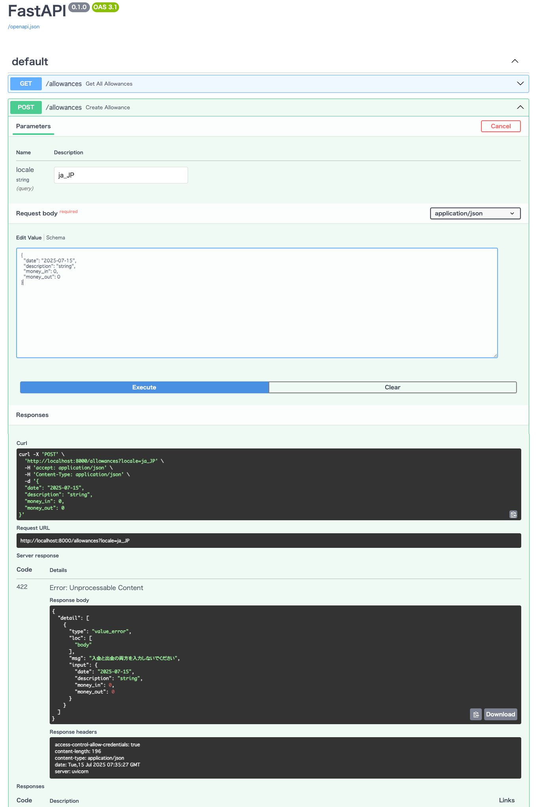The width and height of the screenshot is (537, 807).
Task: Click the 'date: Tue,15 Jul 2025' header line
Action: [x=97, y=765]
